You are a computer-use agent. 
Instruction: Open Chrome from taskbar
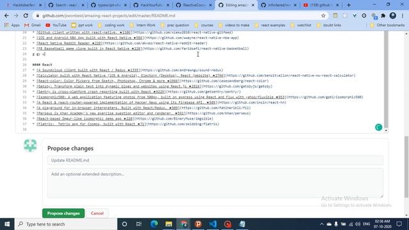183,224
